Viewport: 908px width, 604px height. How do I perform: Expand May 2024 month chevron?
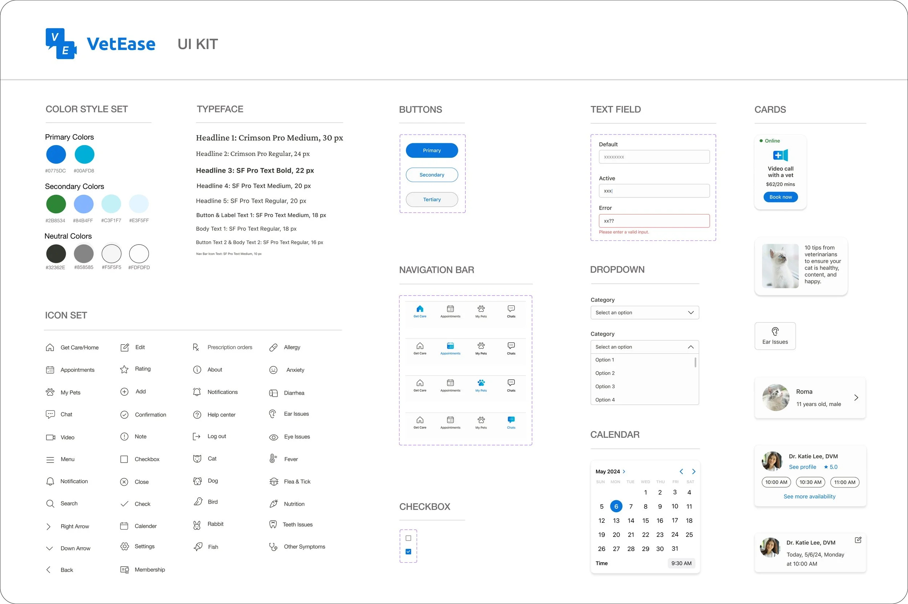(x=624, y=472)
